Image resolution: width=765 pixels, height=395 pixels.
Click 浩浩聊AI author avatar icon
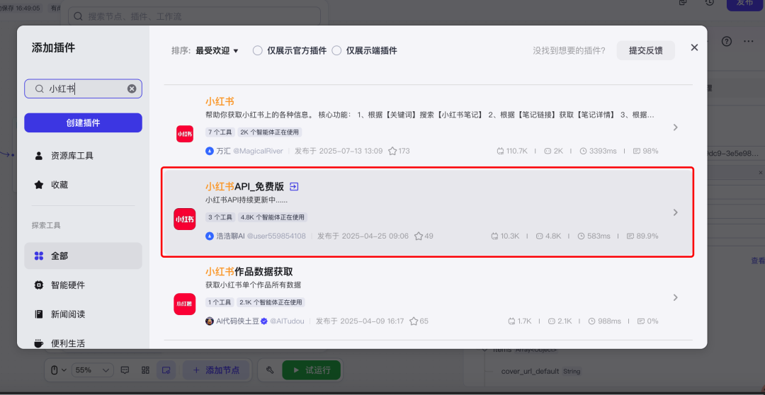tap(210, 236)
